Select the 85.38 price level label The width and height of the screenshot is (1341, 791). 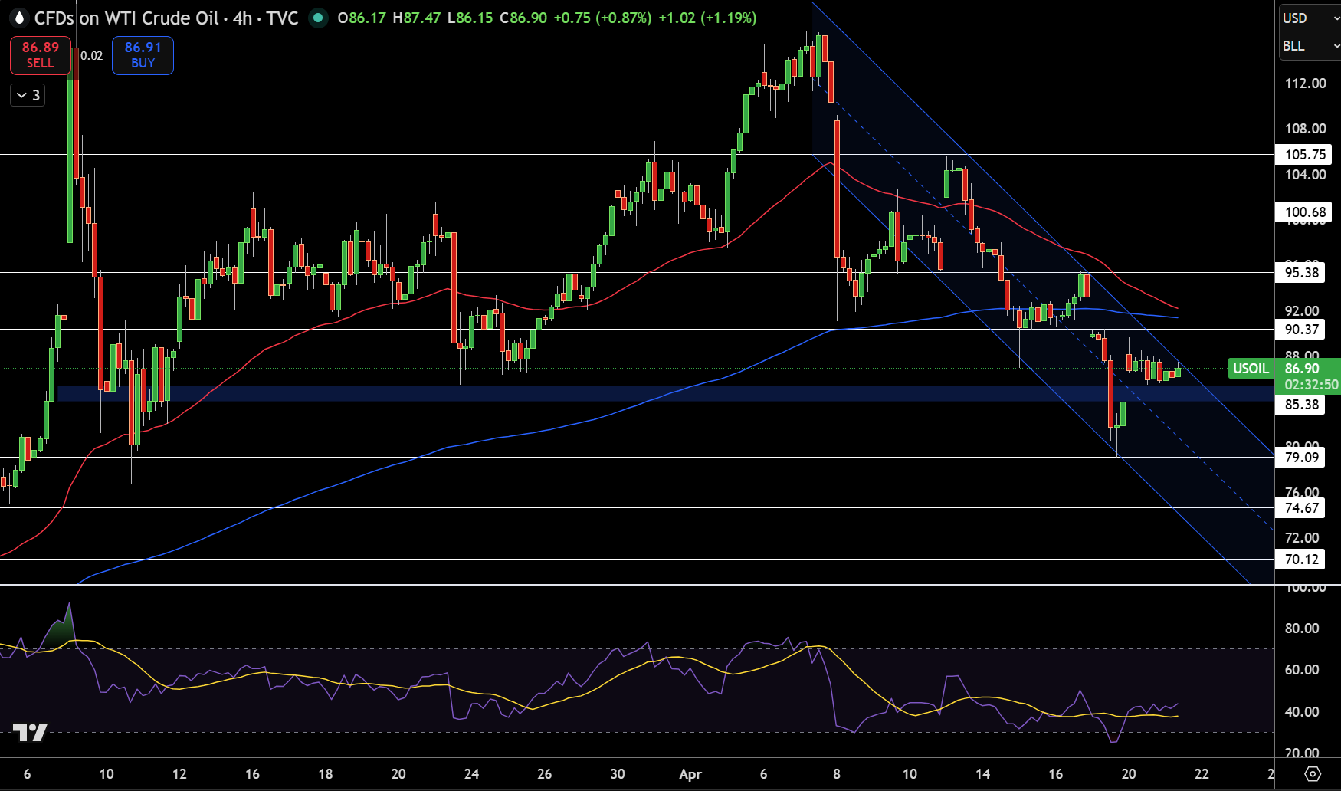(1301, 405)
